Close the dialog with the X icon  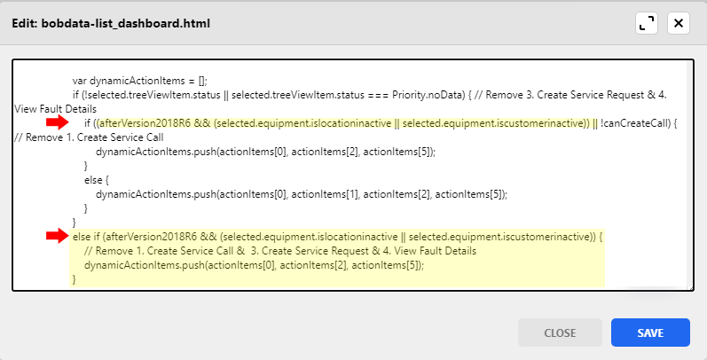[x=679, y=23]
